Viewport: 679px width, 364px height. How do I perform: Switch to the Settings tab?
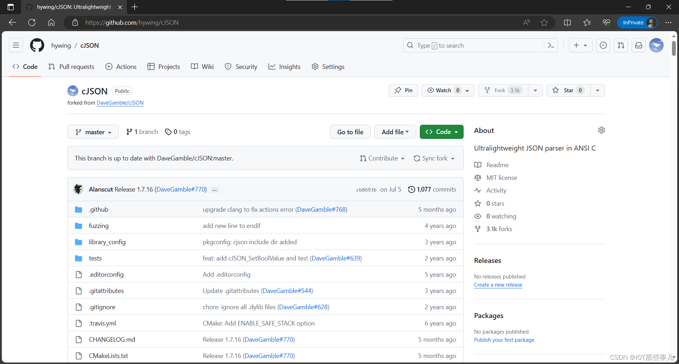pos(328,67)
